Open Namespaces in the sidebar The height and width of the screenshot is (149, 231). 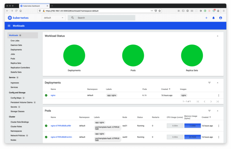pos(16,131)
